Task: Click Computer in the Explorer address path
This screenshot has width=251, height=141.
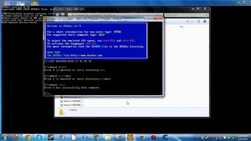Action: (x=80, y=15)
